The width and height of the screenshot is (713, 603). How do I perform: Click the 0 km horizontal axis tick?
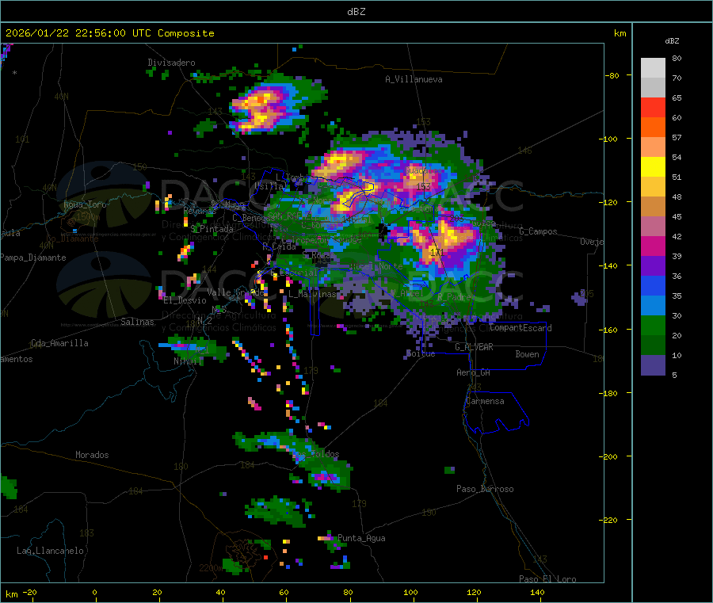click(x=94, y=592)
